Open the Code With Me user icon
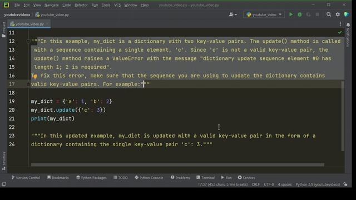Image resolution: width=356 pixels, height=200 pixels. point(233,14)
